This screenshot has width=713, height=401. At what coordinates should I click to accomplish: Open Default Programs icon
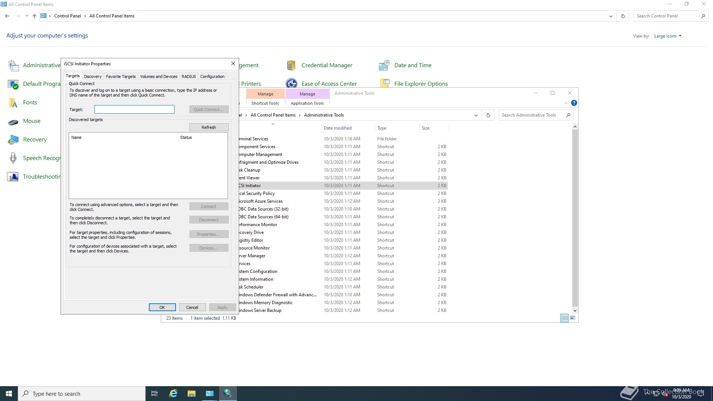tap(13, 84)
